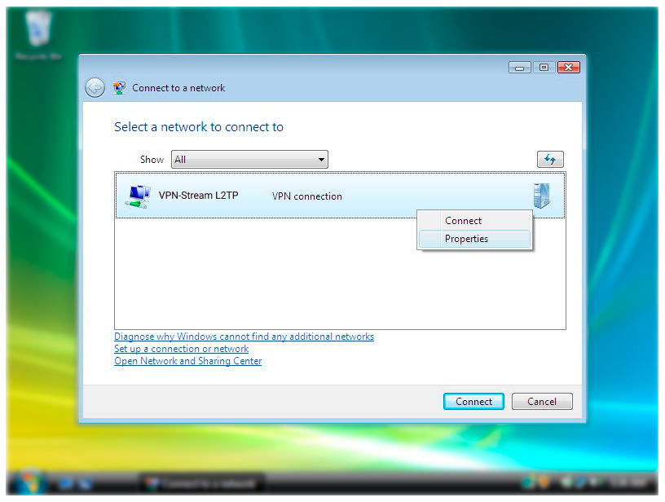665x502 pixels.
Task: Click Diagnose why Windows cannot find networks
Action: click(244, 337)
